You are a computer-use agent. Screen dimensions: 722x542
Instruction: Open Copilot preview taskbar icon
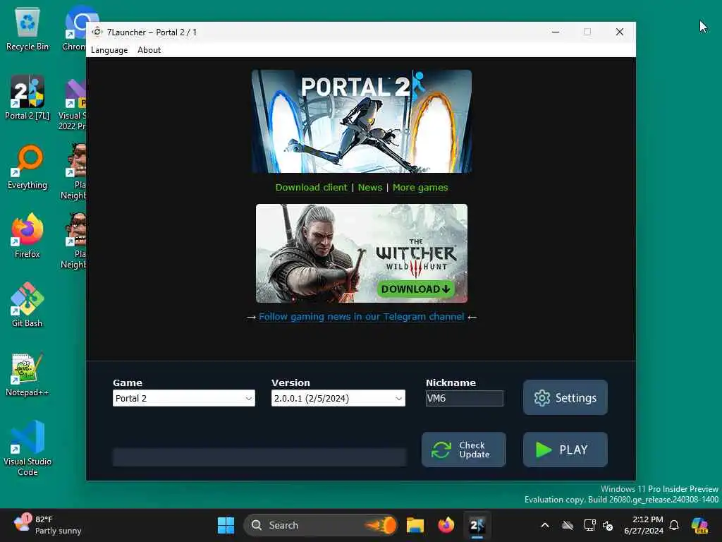[699, 525]
